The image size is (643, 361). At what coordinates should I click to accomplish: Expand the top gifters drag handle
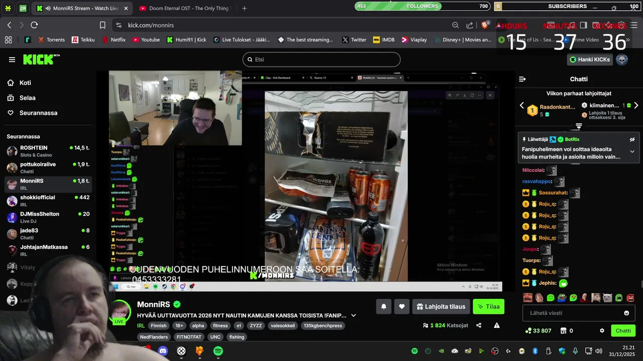[x=579, y=126]
